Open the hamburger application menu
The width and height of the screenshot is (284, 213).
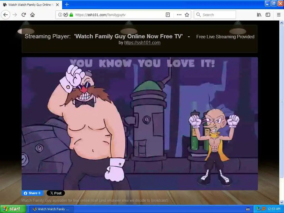coord(279,15)
